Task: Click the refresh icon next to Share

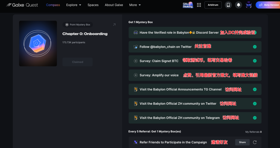Action: [255, 142]
